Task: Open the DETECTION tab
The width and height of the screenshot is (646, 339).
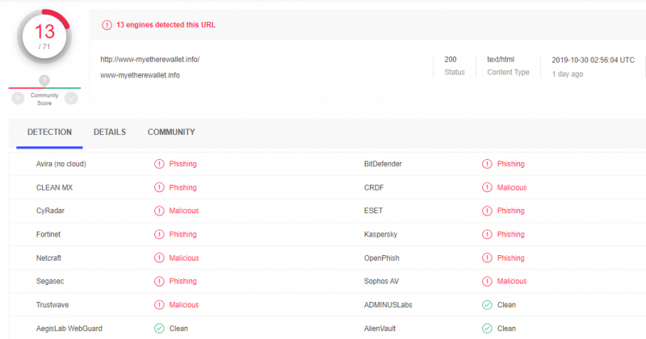Action: [49, 132]
